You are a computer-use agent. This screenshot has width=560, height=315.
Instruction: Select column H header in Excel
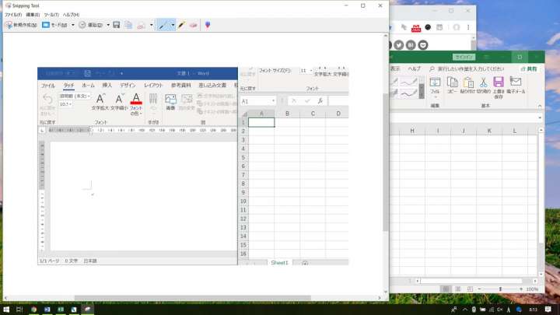pyautogui.click(x=412, y=131)
